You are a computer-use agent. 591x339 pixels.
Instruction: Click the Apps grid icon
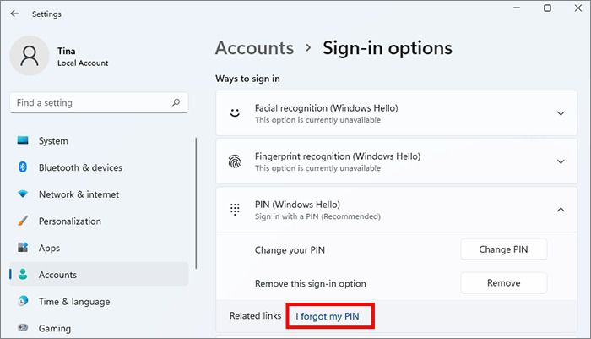pos(23,248)
